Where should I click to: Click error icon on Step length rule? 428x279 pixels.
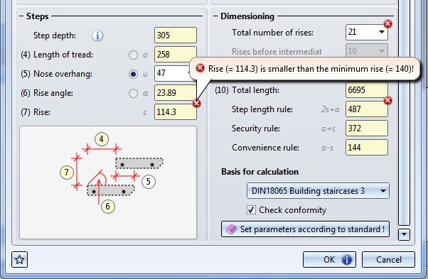(388, 101)
